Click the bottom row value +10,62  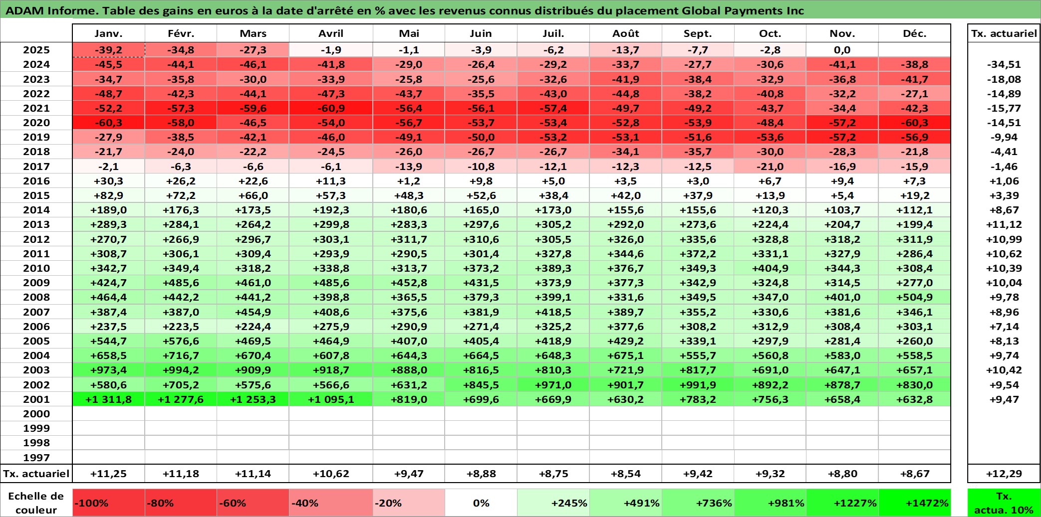pos(331,474)
